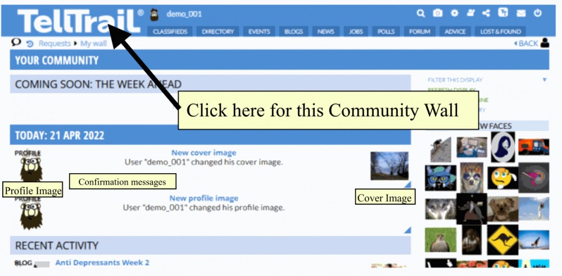Expand corner triangle of New cover image post
The image size is (562, 276).
pos(407,184)
